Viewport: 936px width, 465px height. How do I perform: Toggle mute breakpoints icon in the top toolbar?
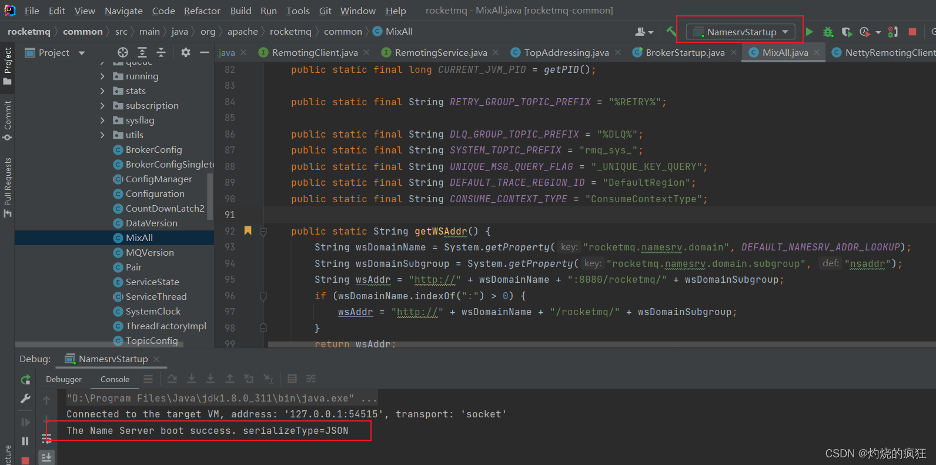coord(892,32)
